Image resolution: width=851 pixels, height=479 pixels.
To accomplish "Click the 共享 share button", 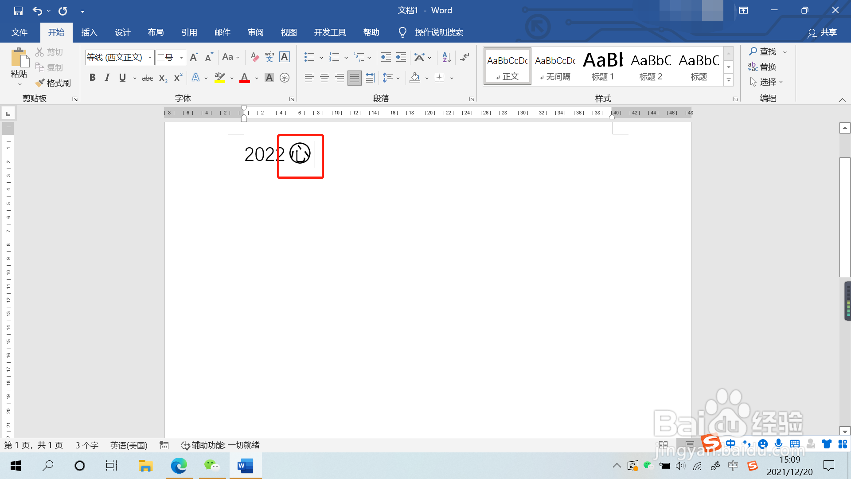I will coord(823,33).
